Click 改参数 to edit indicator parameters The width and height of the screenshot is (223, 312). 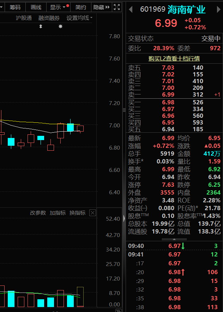coord(38,213)
